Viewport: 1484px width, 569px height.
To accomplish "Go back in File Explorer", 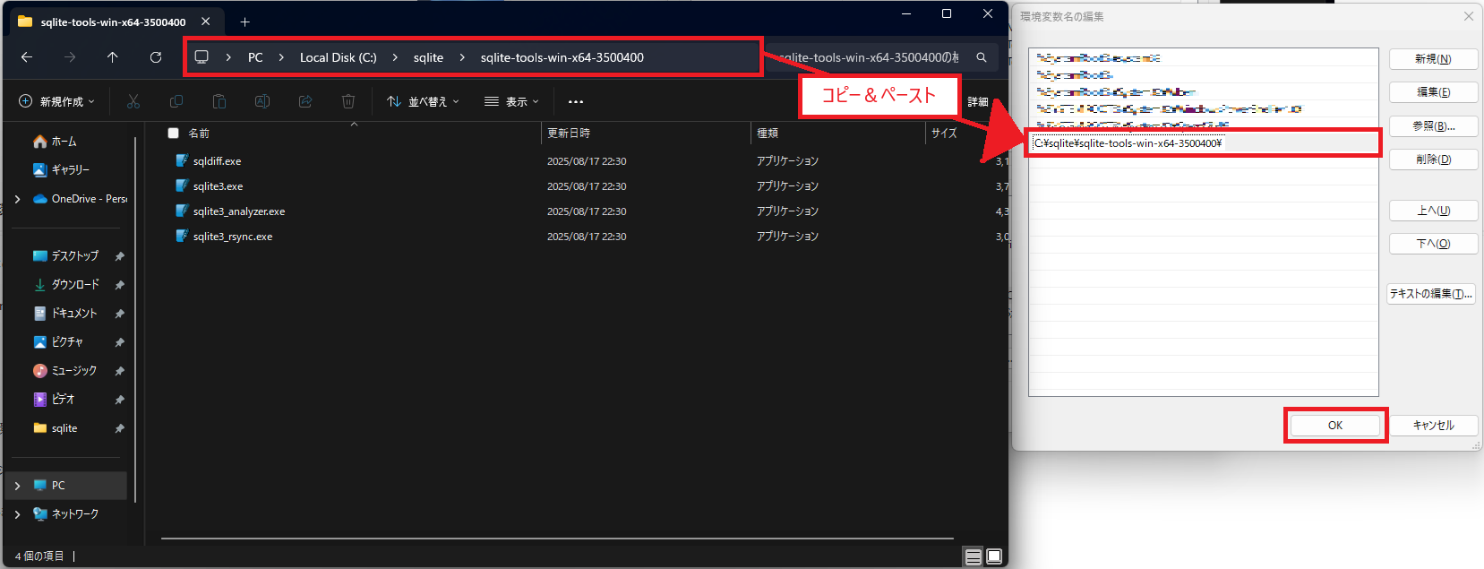I will point(27,57).
